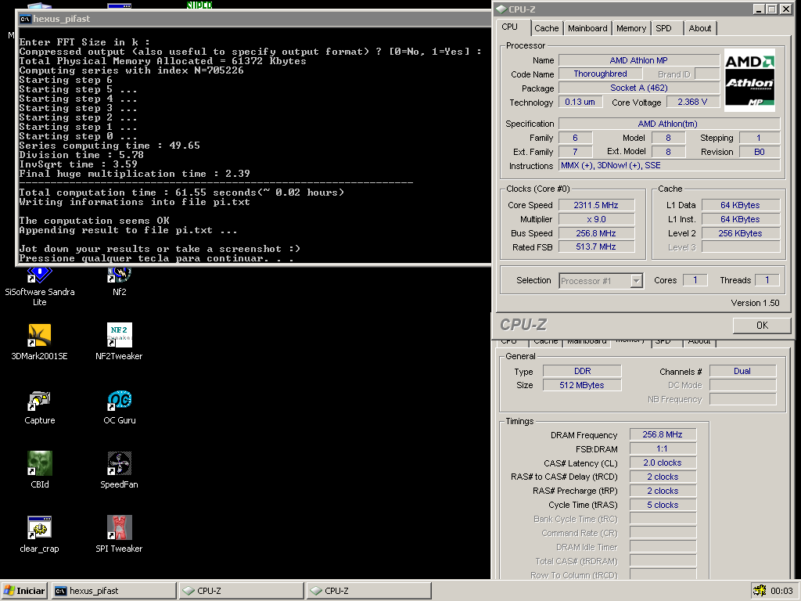801x601 pixels.
Task: Click the OK button in CPU-Z
Action: click(762, 326)
